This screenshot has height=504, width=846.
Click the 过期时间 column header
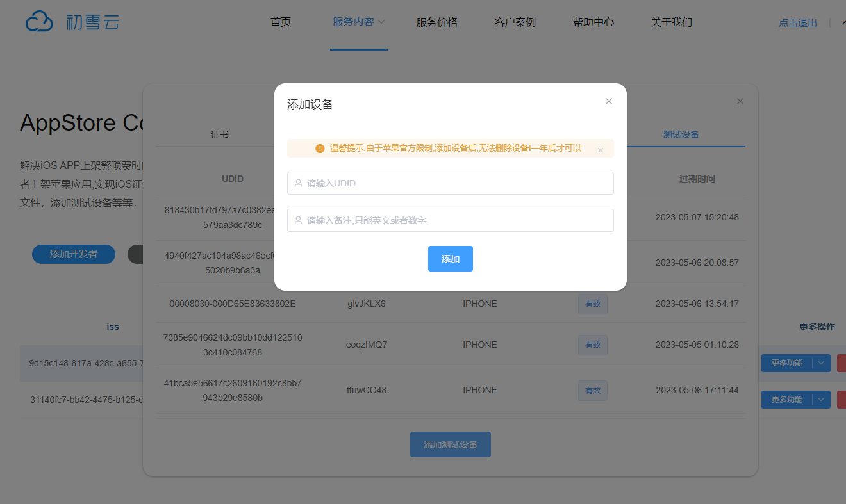697,179
